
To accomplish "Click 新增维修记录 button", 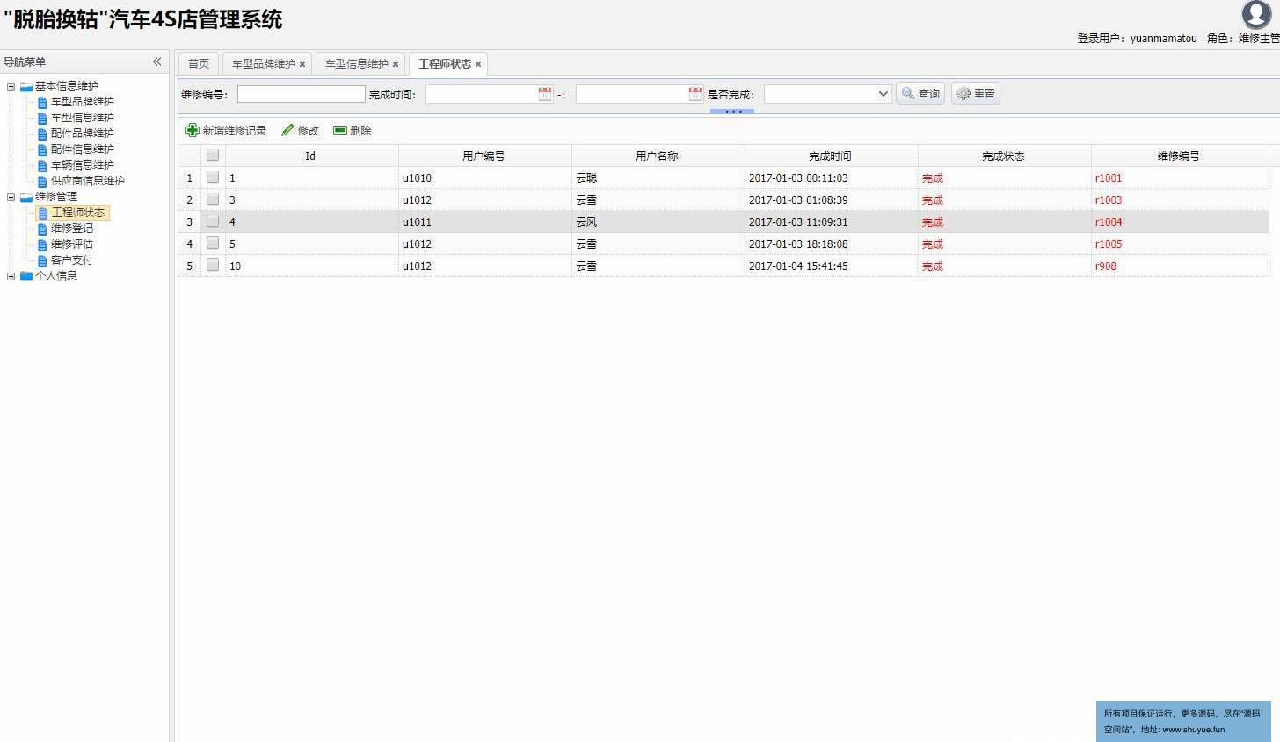I will click(x=226, y=130).
